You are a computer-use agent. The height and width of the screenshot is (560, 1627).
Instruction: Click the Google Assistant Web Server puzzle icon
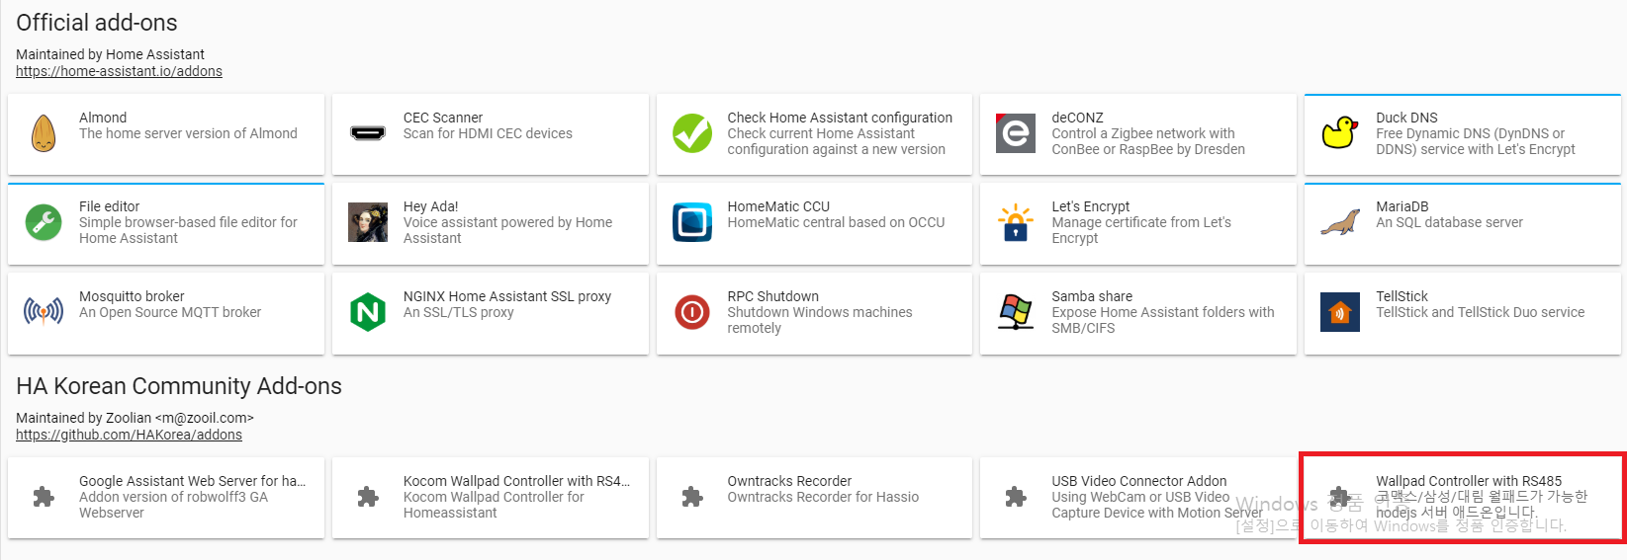coord(44,497)
